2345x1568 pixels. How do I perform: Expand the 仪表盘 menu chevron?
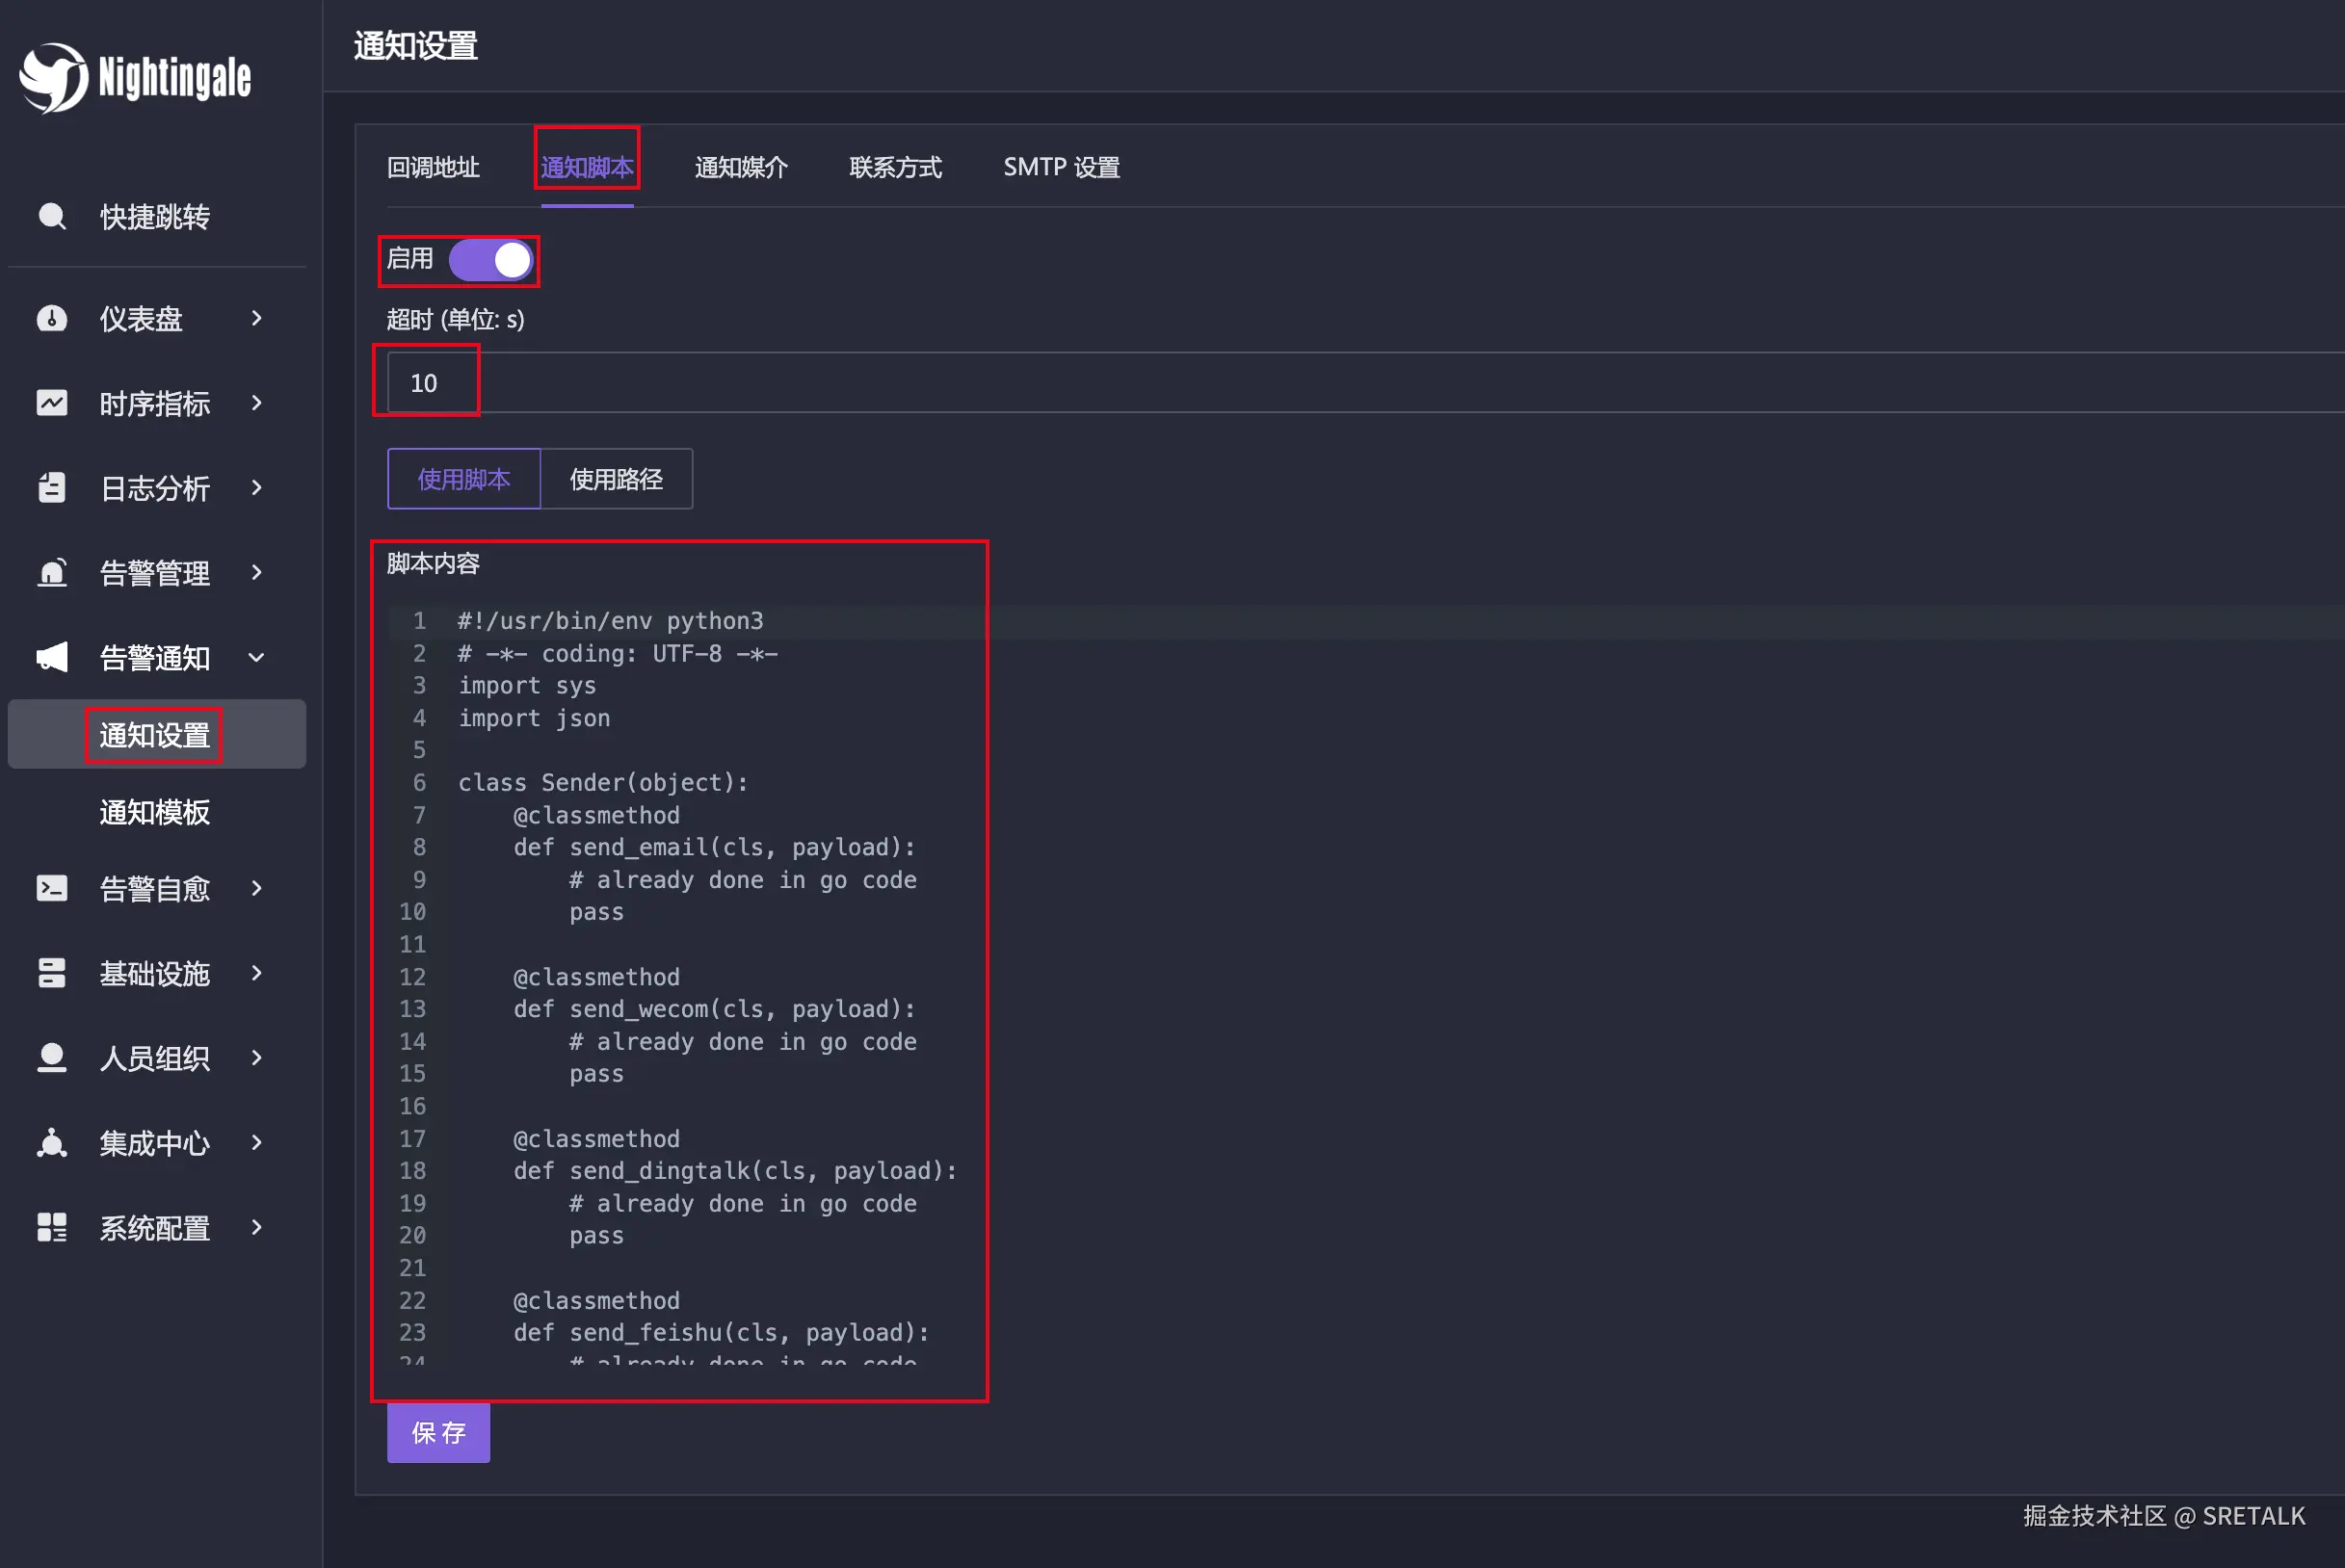point(257,318)
